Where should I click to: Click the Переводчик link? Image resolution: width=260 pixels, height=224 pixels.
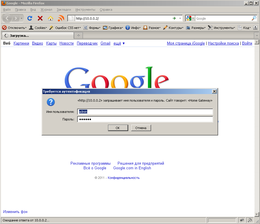[x=87, y=43]
